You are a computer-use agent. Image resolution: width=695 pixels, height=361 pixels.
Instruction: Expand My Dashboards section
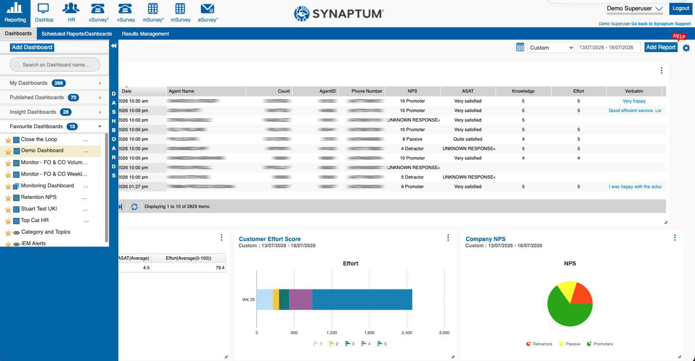point(54,83)
